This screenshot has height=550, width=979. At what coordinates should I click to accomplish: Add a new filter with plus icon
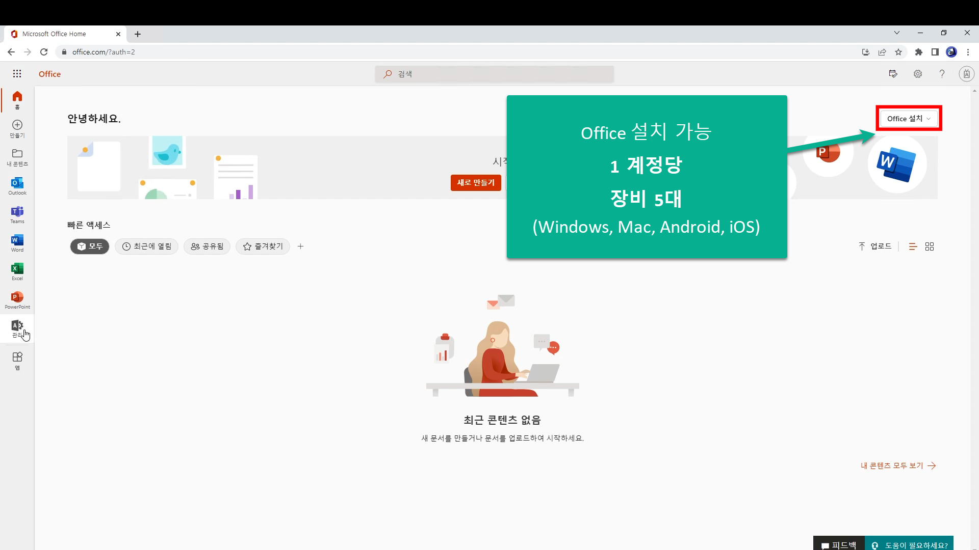301,246
